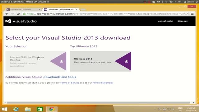The image size is (199, 112).
Task: Select the Ultimate 2013 tile
Action: click(101, 61)
